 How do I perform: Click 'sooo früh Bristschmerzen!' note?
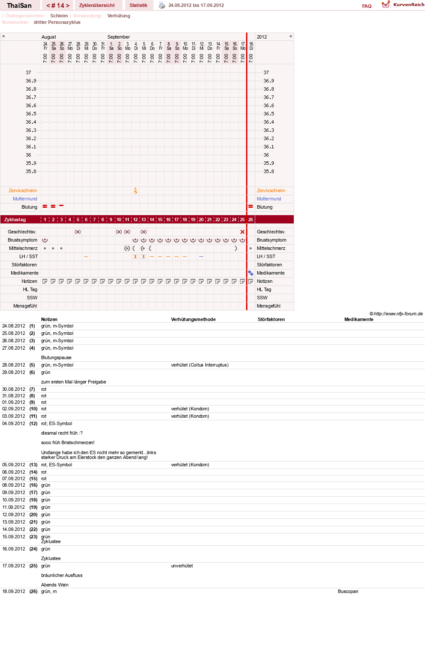(x=68, y=442)
